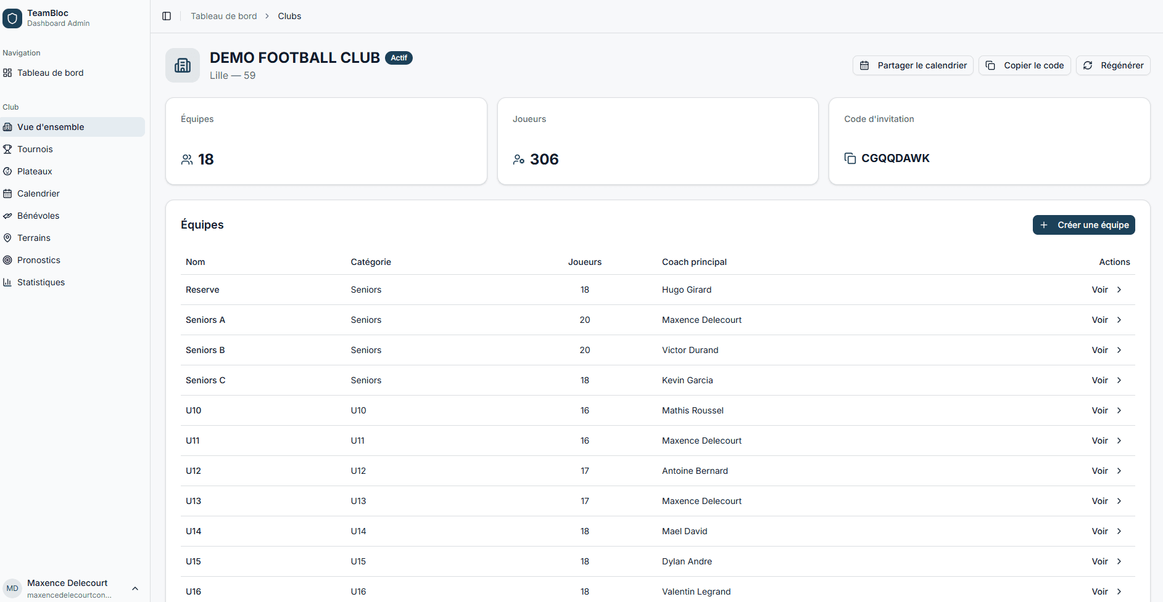Screen dimensions: 1163x602
Task: Open the U12 team row chevron
Action: click(1119, 471)
